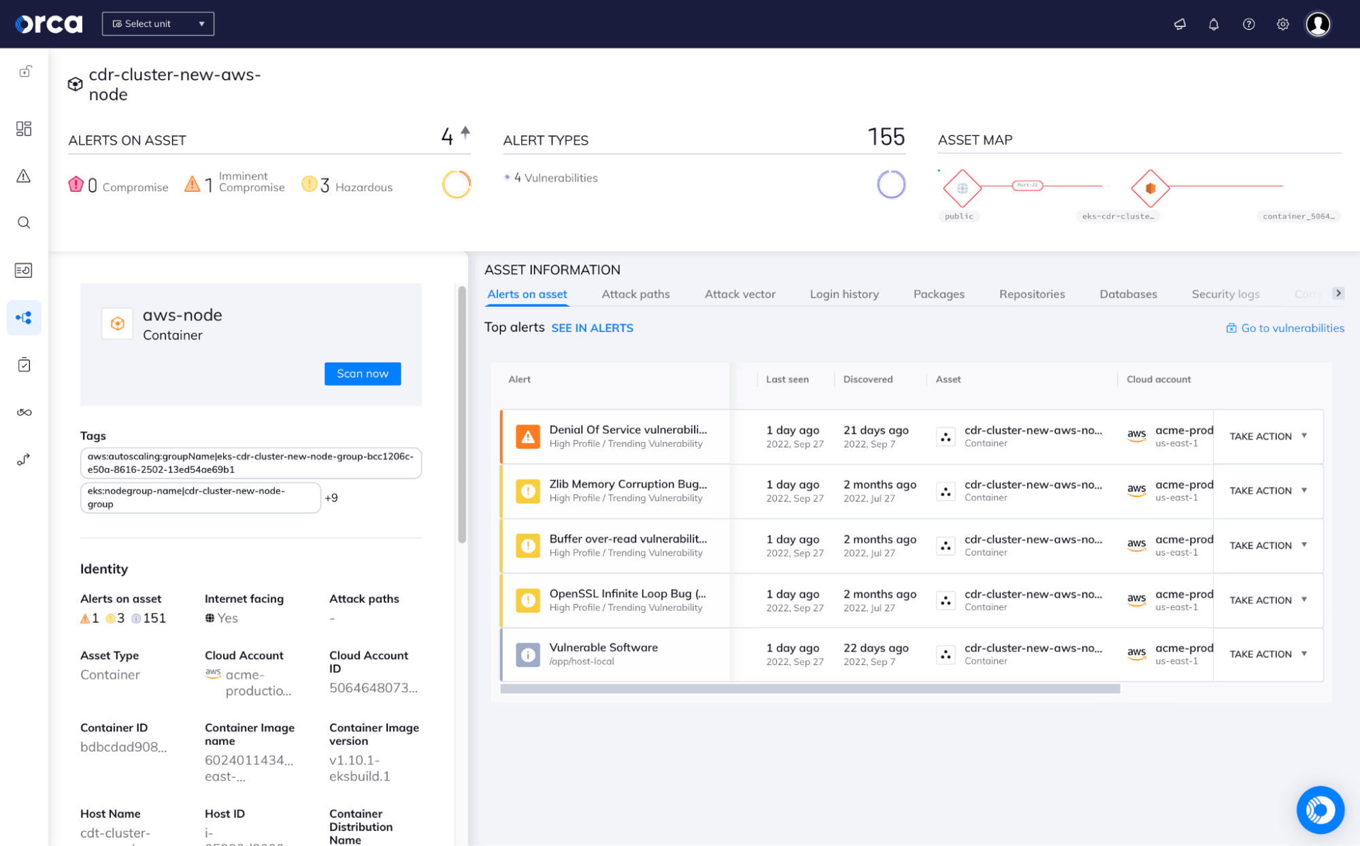Click the notifications bell icon

(x=1214, y=24)
